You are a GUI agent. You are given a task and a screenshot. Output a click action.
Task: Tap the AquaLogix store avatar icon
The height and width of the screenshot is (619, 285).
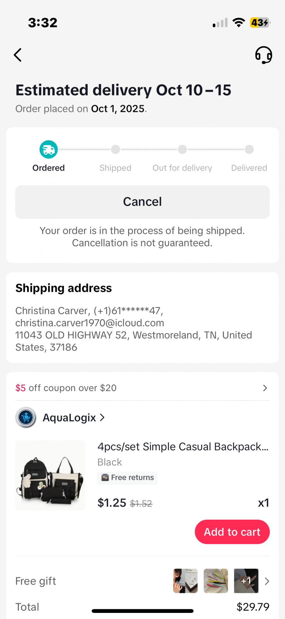click(x=26, y=418)
